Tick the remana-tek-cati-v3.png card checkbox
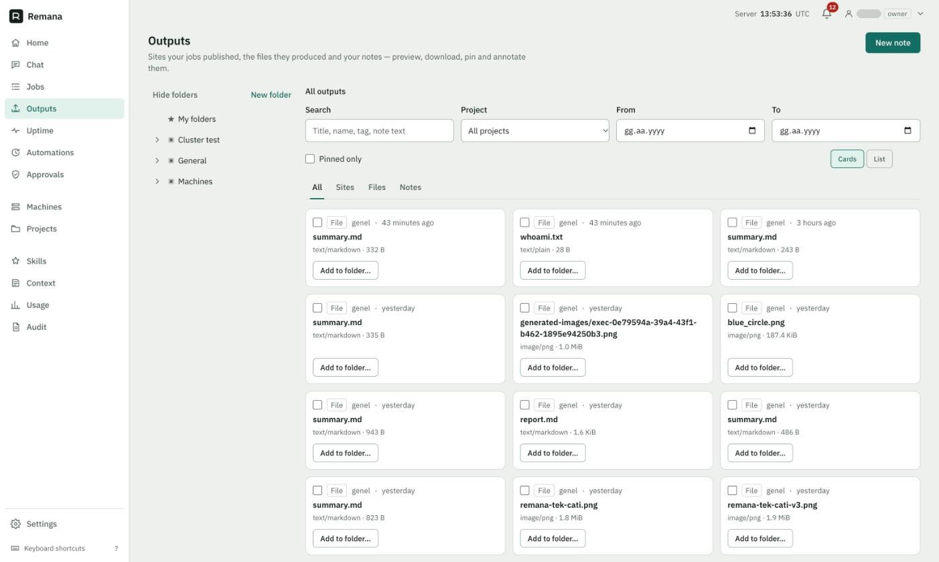The width and height of the screenshot is (939, 562). pos(732,490)
